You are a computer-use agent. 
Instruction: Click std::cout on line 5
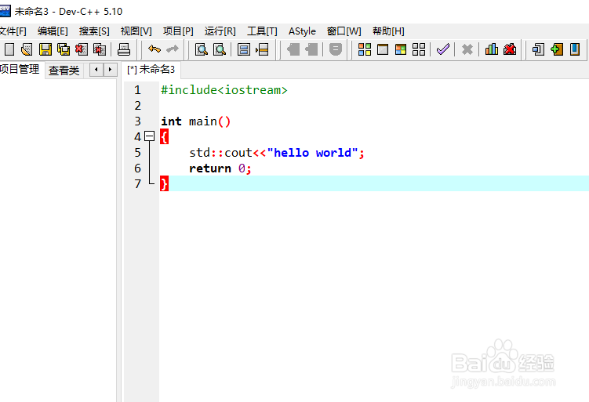point(221,153)
